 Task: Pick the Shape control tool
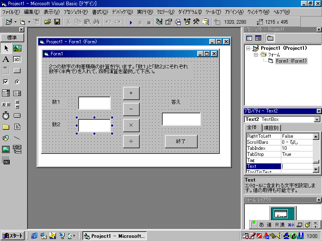pyautogui.click(x=6, y=138)
